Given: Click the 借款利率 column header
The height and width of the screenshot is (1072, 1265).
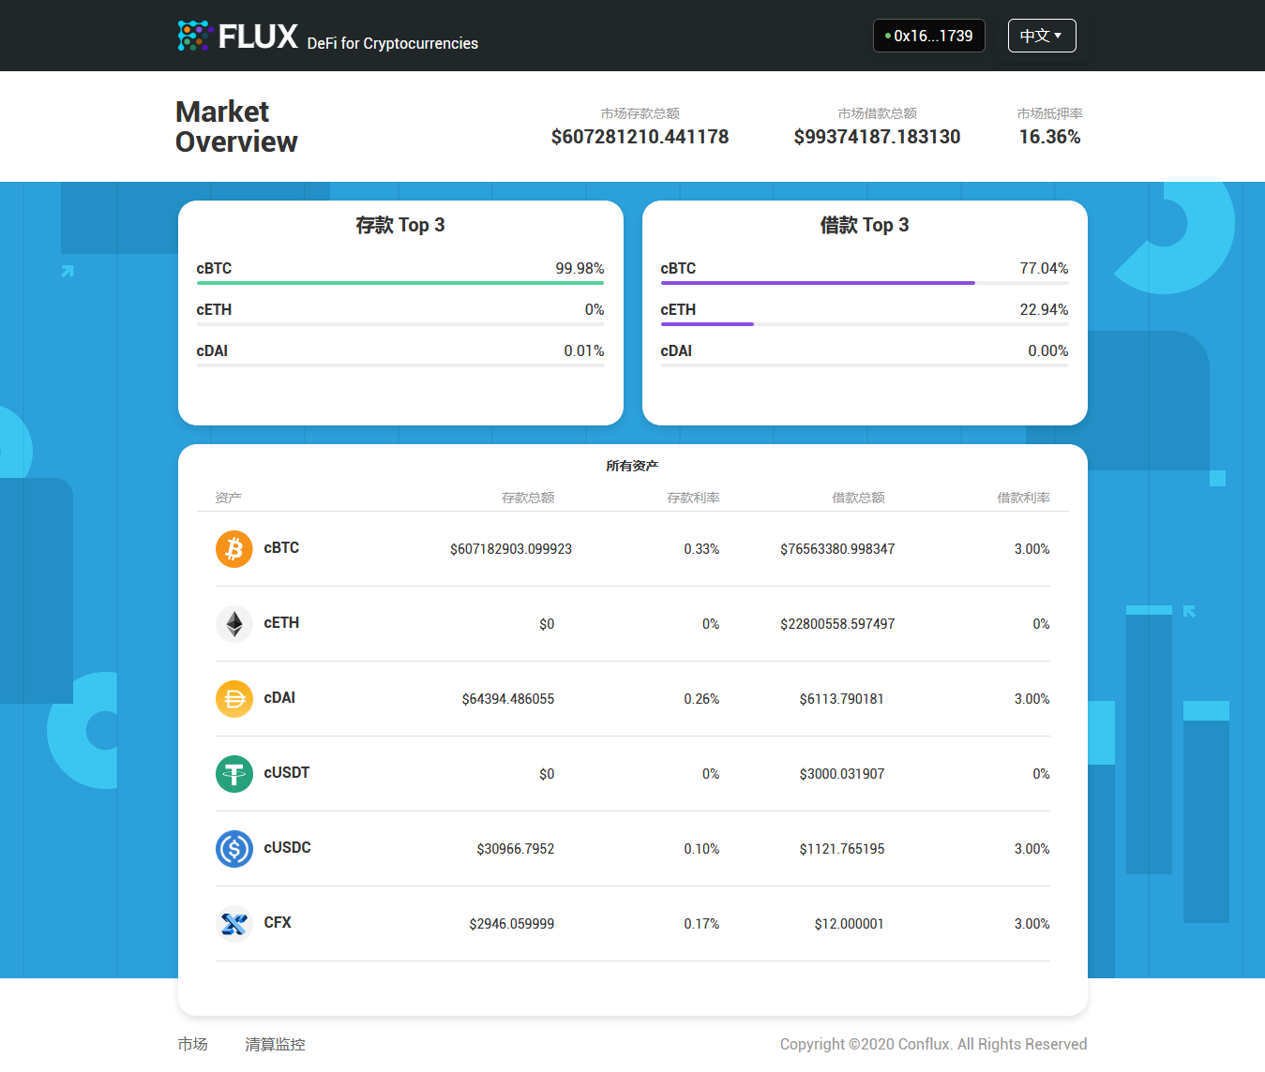Looking at the screenshot, I should click(1023, 498).
